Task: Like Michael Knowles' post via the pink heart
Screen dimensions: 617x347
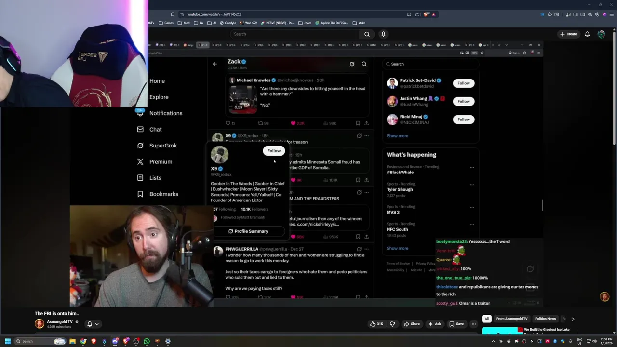Action: 293,123
